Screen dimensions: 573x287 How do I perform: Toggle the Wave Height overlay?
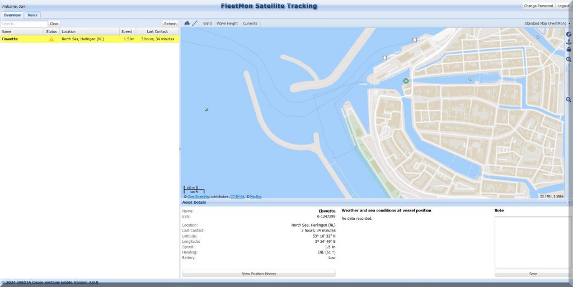pos(227,23)
